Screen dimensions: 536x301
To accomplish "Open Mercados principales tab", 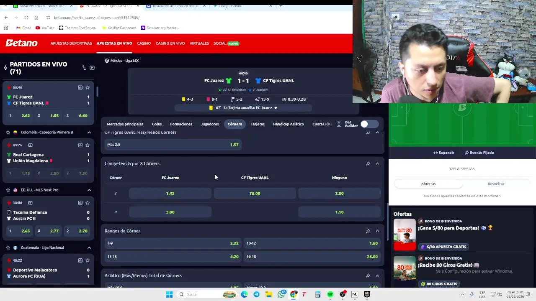I will (125, 124).
